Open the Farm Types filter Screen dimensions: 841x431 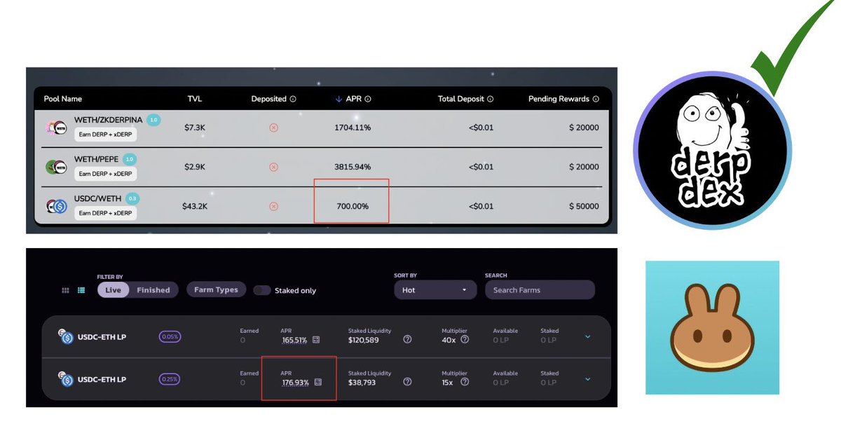[216, 290]
